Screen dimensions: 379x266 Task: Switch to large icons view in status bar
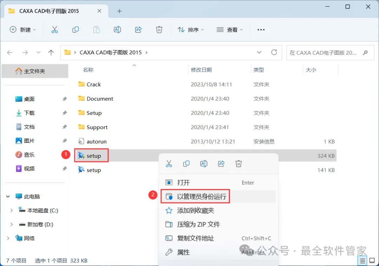click(x=372, y=260)
